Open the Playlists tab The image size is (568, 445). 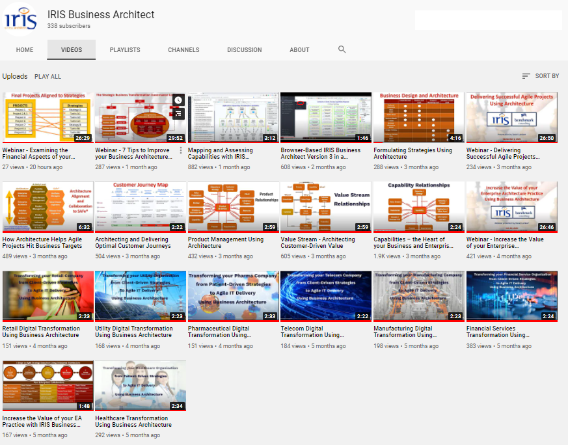[125, 50]
